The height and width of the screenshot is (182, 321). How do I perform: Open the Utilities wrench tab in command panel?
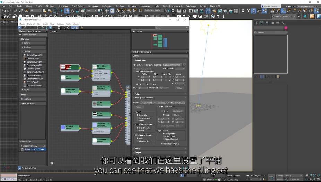[283, 23]
